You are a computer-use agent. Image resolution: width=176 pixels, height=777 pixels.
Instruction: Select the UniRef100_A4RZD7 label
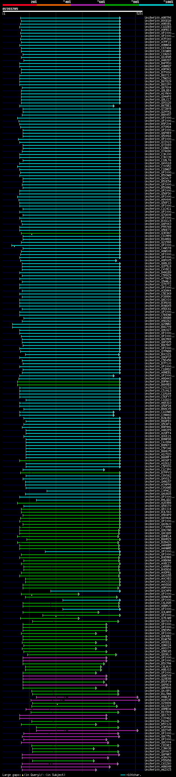click(158, 60)
